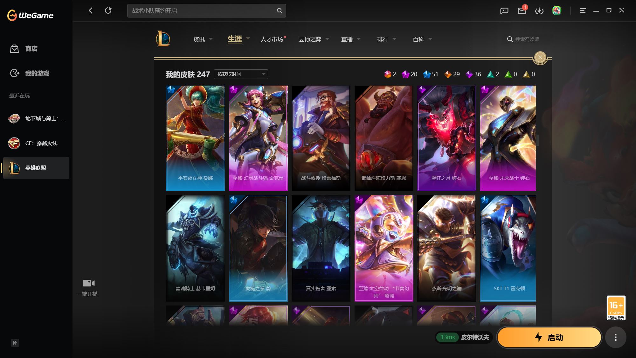This screenshot has width=636, height=358.
Task: Select the 幽魂骑士 赫卡里姆 skin card
Action: (x=195, y=248)
